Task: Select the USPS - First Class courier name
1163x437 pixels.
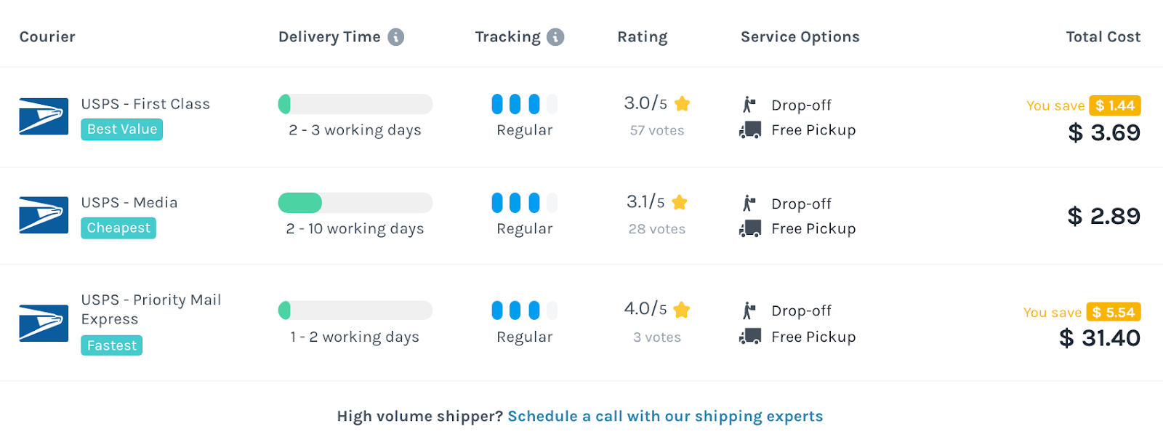Action: click(145, 104)
